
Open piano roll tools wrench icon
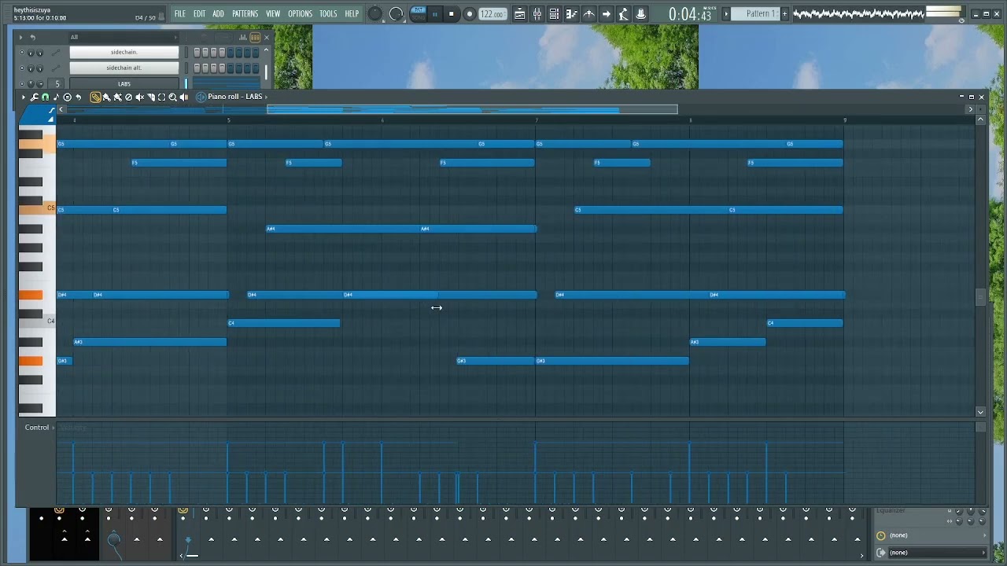click(x=35, y=97)
